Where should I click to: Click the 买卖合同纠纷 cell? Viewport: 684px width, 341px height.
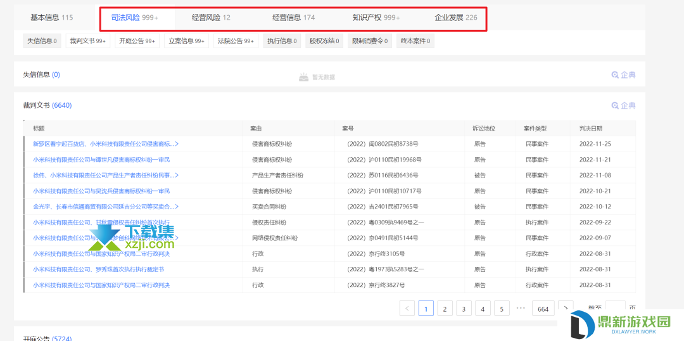pos(269,207)
